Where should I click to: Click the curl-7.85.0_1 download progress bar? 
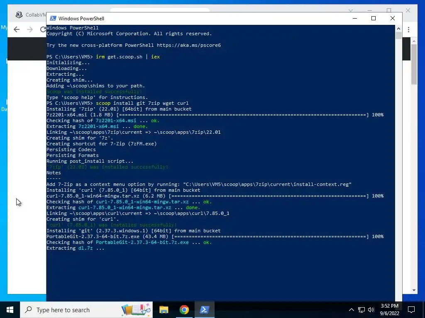point(269,196)
